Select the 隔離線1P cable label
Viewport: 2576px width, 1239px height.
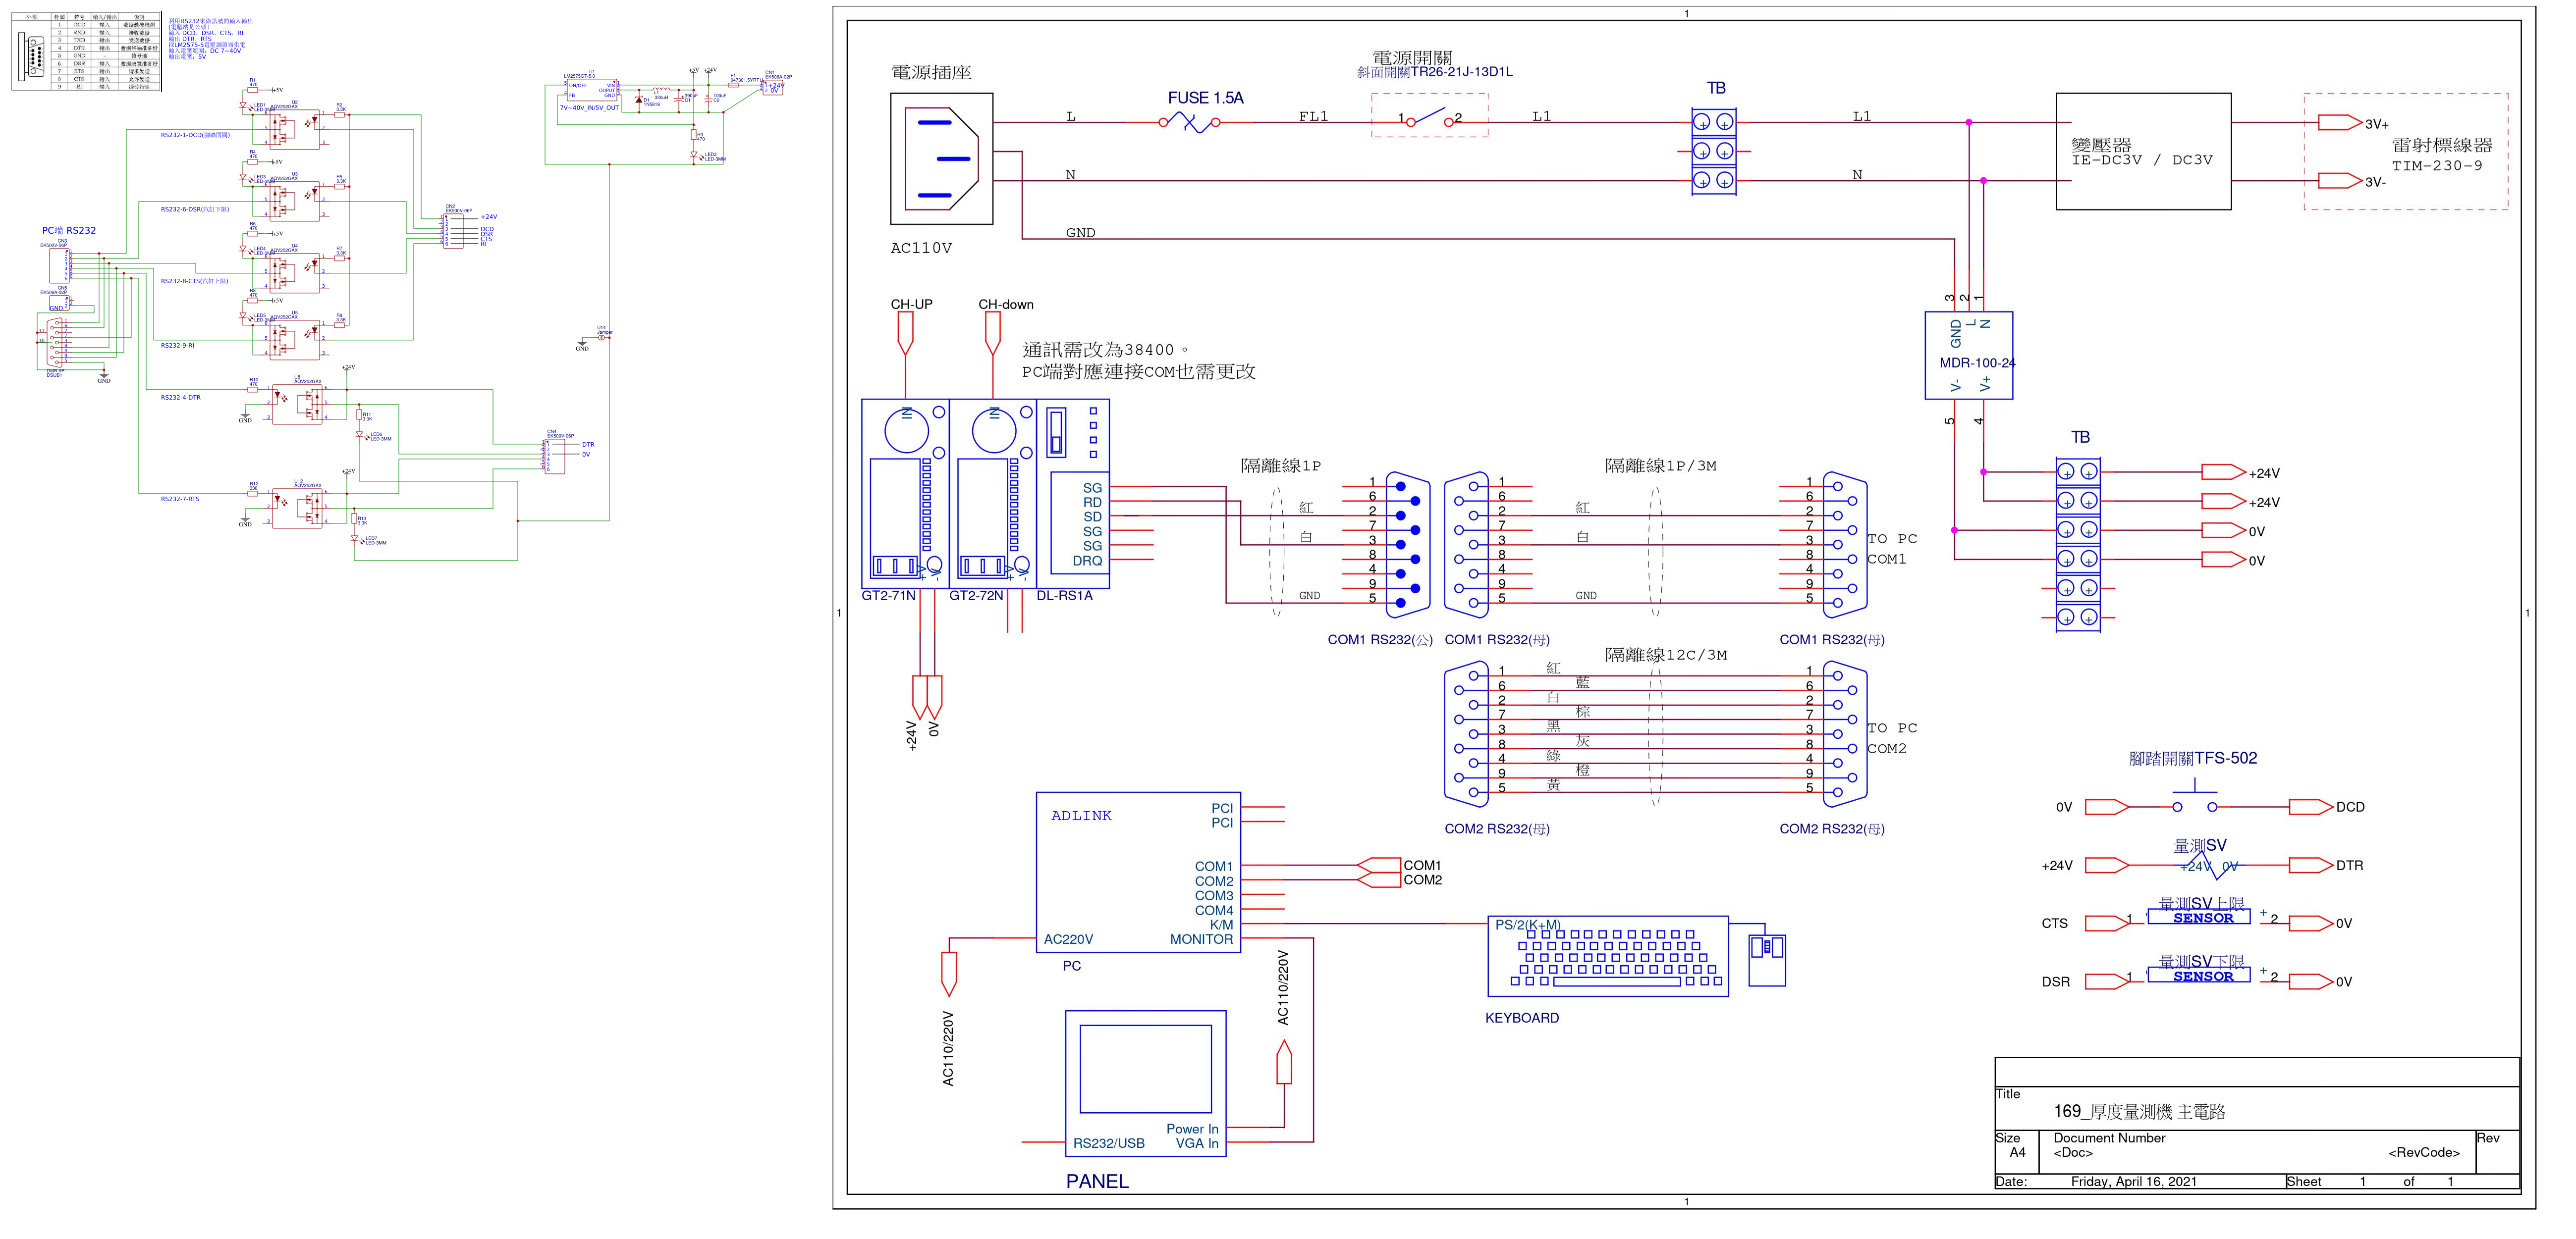(x=1281, y=465)
